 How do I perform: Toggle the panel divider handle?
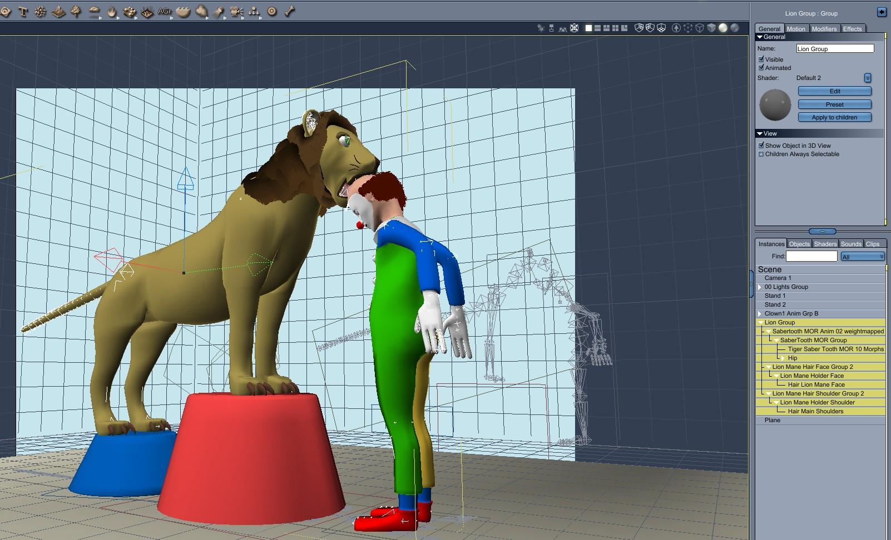[821, 231]
